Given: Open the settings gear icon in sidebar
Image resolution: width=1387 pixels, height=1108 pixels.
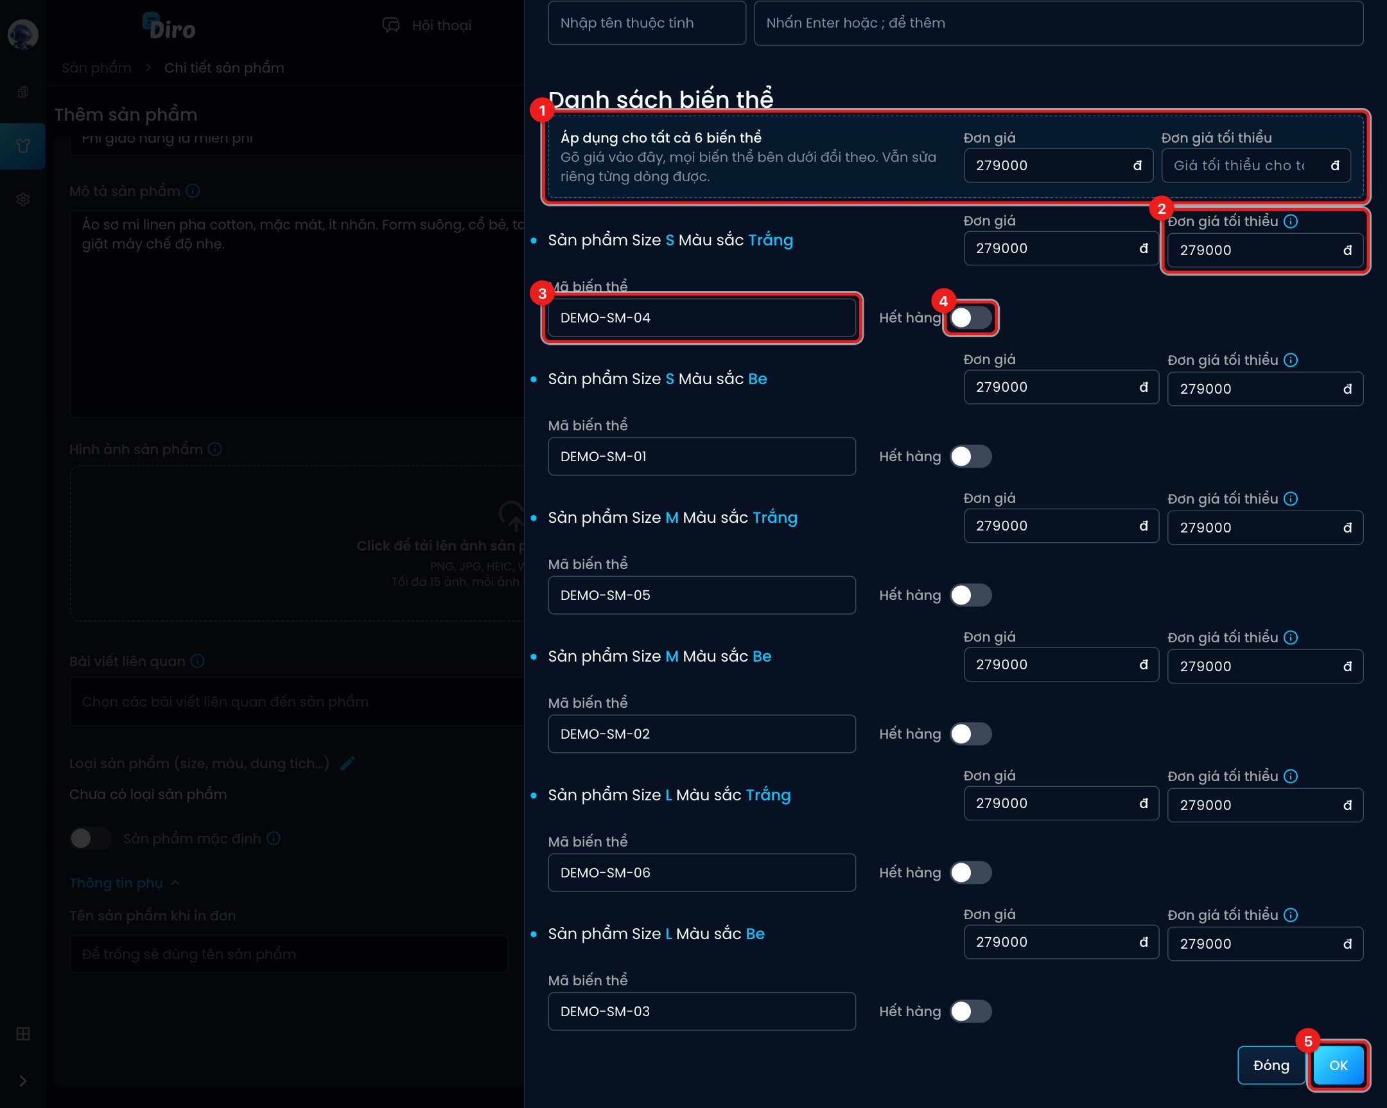Looking at the screenshot, I should tap(23, 200).
